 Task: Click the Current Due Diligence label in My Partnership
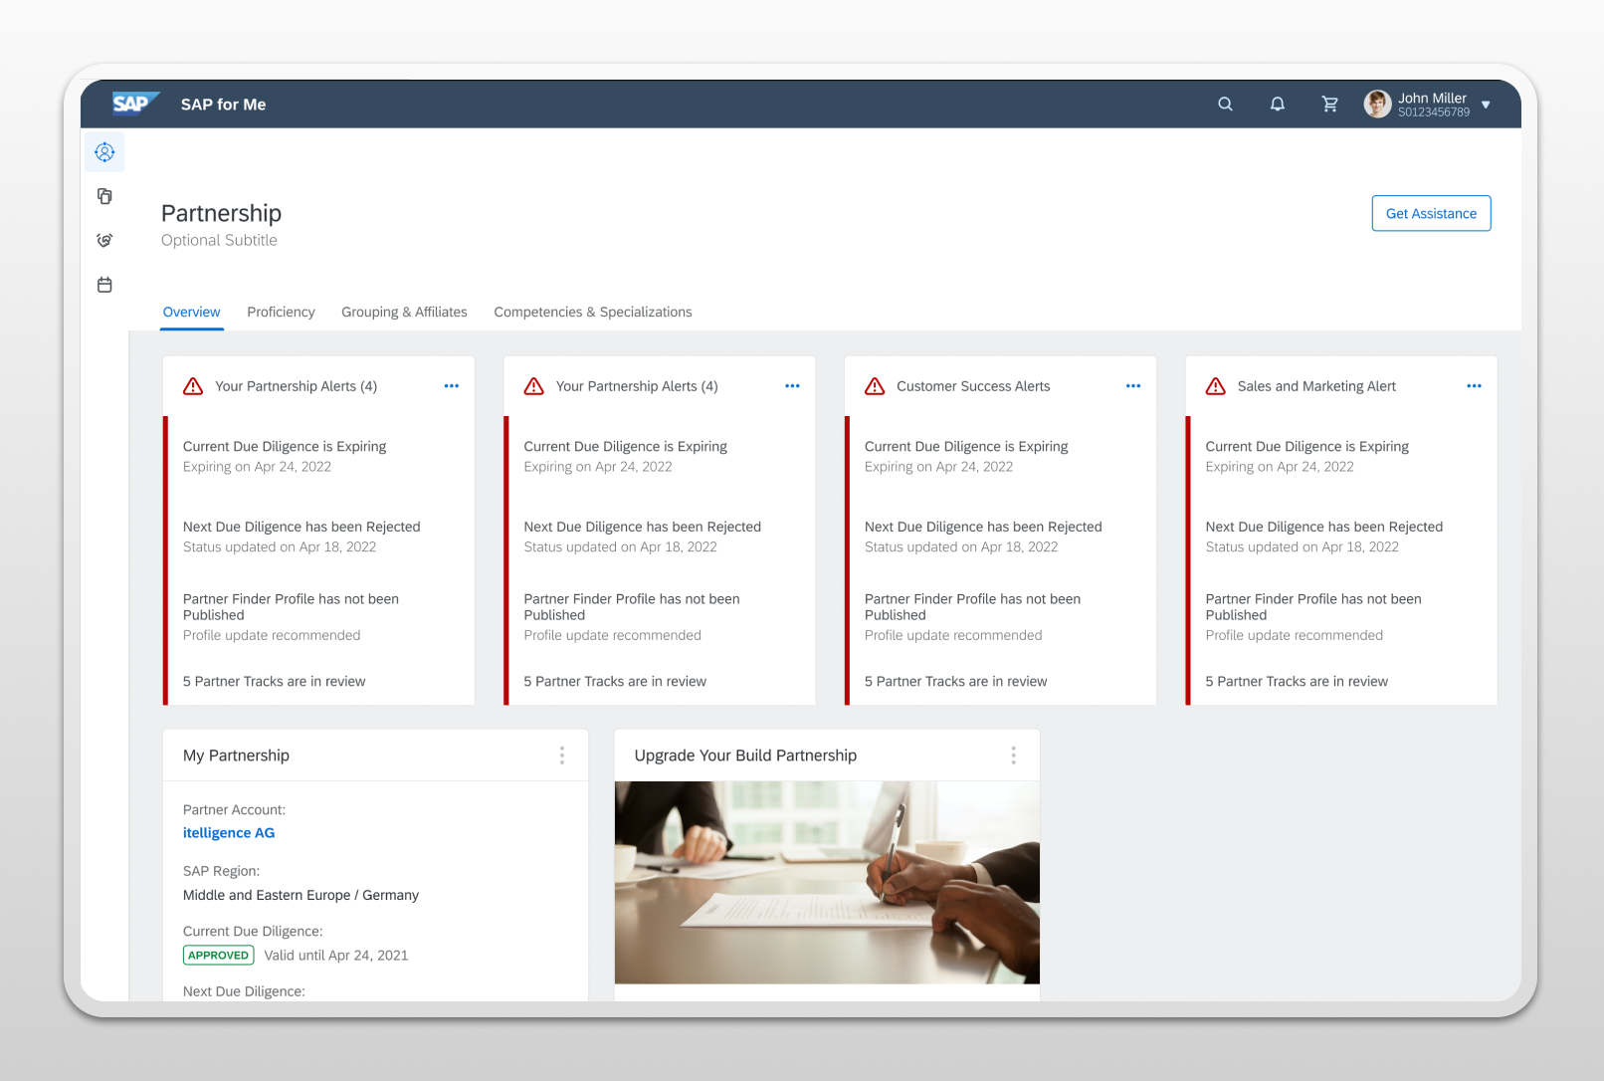pyautogui.click(x=253, y=932)
